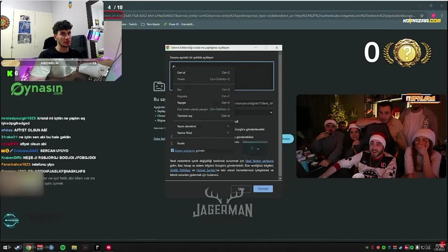The image size is (448, 252).
Task: Click the dialog scrollbar down arrow
Action: (x=280, y=178)
